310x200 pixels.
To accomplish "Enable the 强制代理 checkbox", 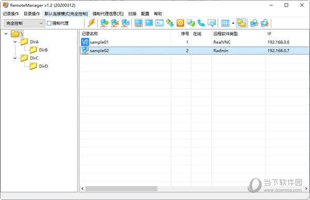I will click(49, 23).
